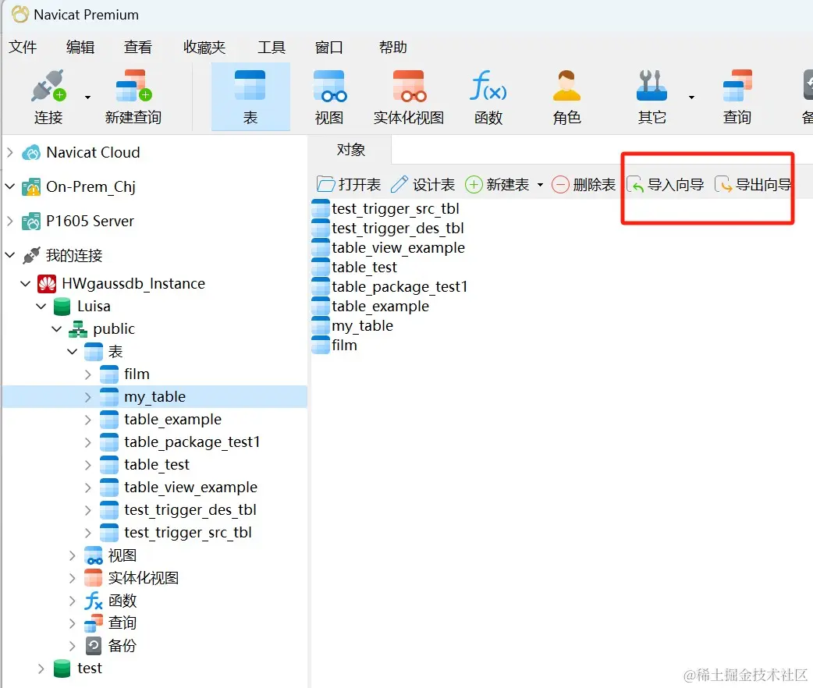Click the 导出向导 export wizard button
The width and height of the screenshot is (813, 688).
(753, 185)
